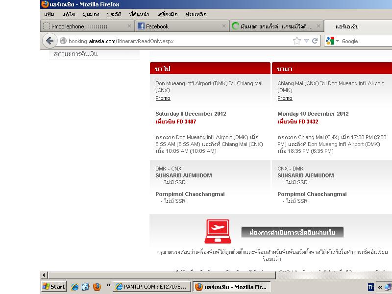Open Google search engine selector dropdown
Screen dimensions: 392x294
point(337,41)
